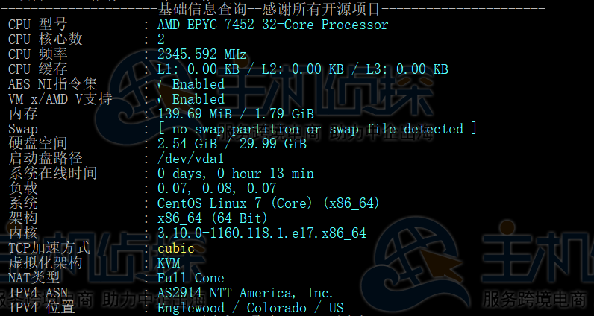The height and width of the screenshot is (316, 594).
Task: Click the CPU core count value 2
Action: [161, 39]
